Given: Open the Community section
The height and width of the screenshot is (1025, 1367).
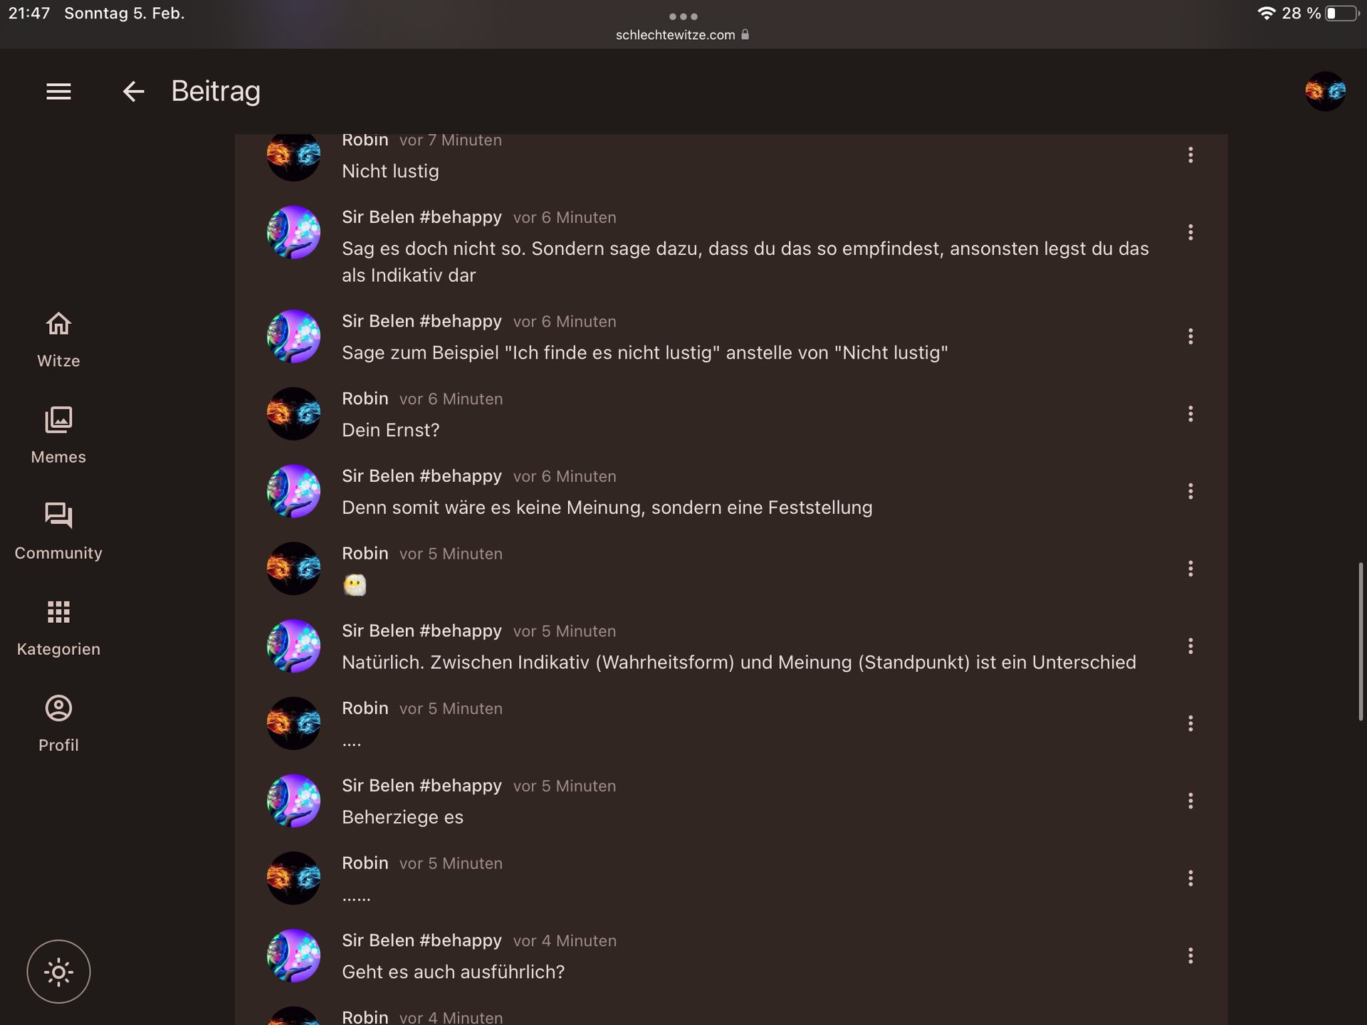Looking at the screenshot, I should [58, 532].
